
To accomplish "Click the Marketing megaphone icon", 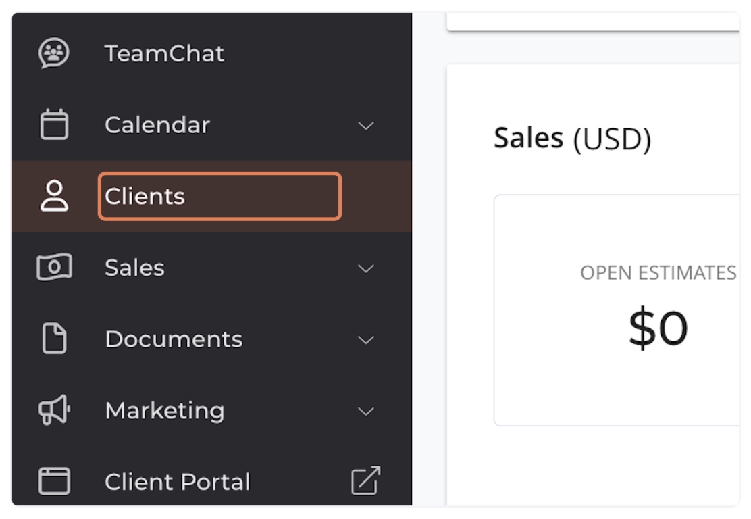I will coord(54,410).
